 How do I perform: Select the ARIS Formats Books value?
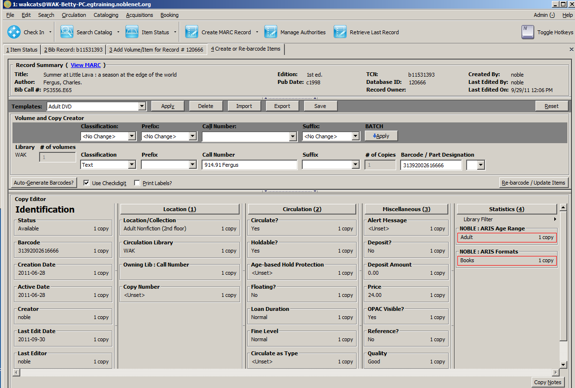[x=507, y=260]
